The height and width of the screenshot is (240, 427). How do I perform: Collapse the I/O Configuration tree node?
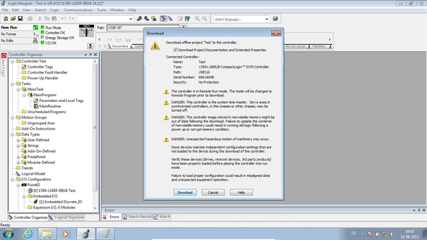(x=13, y=180)
